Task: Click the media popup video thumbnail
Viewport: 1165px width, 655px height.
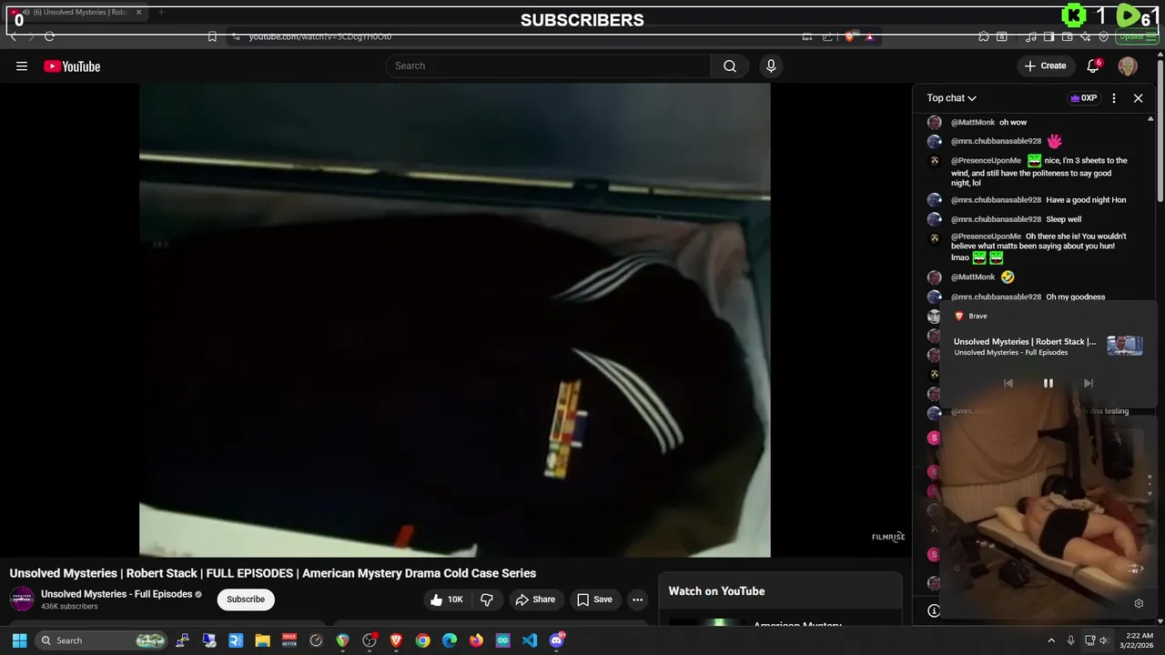Action: click(1124, 346)
